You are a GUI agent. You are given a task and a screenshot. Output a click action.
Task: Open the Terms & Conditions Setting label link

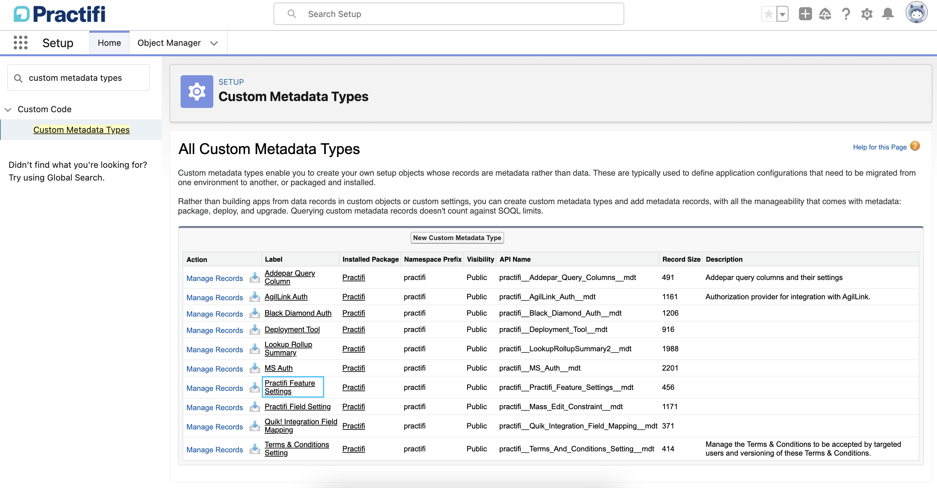click(296, 448)
